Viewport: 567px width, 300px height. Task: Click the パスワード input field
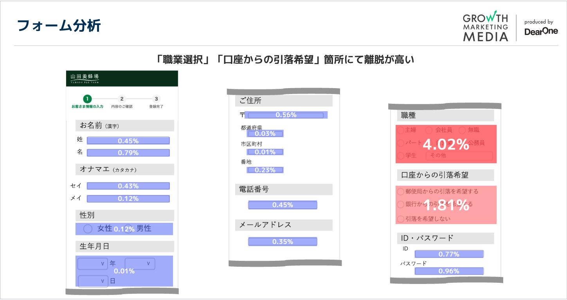coord(449,271)
